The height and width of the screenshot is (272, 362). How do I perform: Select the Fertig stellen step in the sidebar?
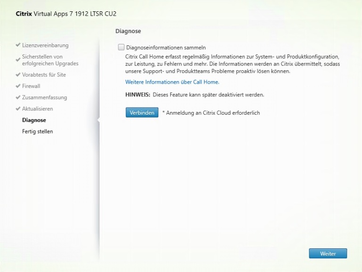point(37,131)
